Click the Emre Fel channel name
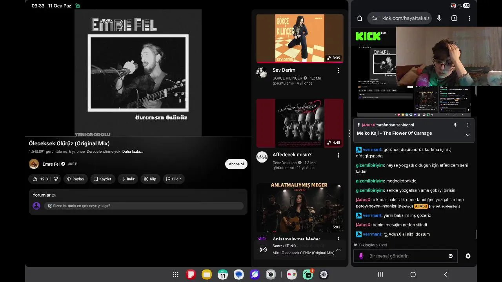Viewport: 502px width, 282px height. tap(51, 164)
